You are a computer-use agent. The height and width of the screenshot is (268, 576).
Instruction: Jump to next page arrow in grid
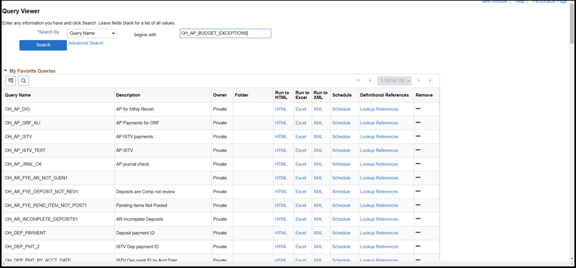[419, 81]
